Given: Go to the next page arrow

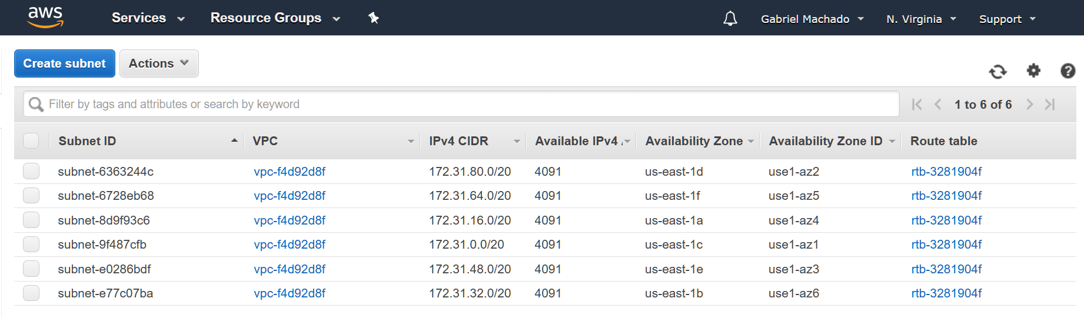Looking at the screenshot, I should (1029, 105).
